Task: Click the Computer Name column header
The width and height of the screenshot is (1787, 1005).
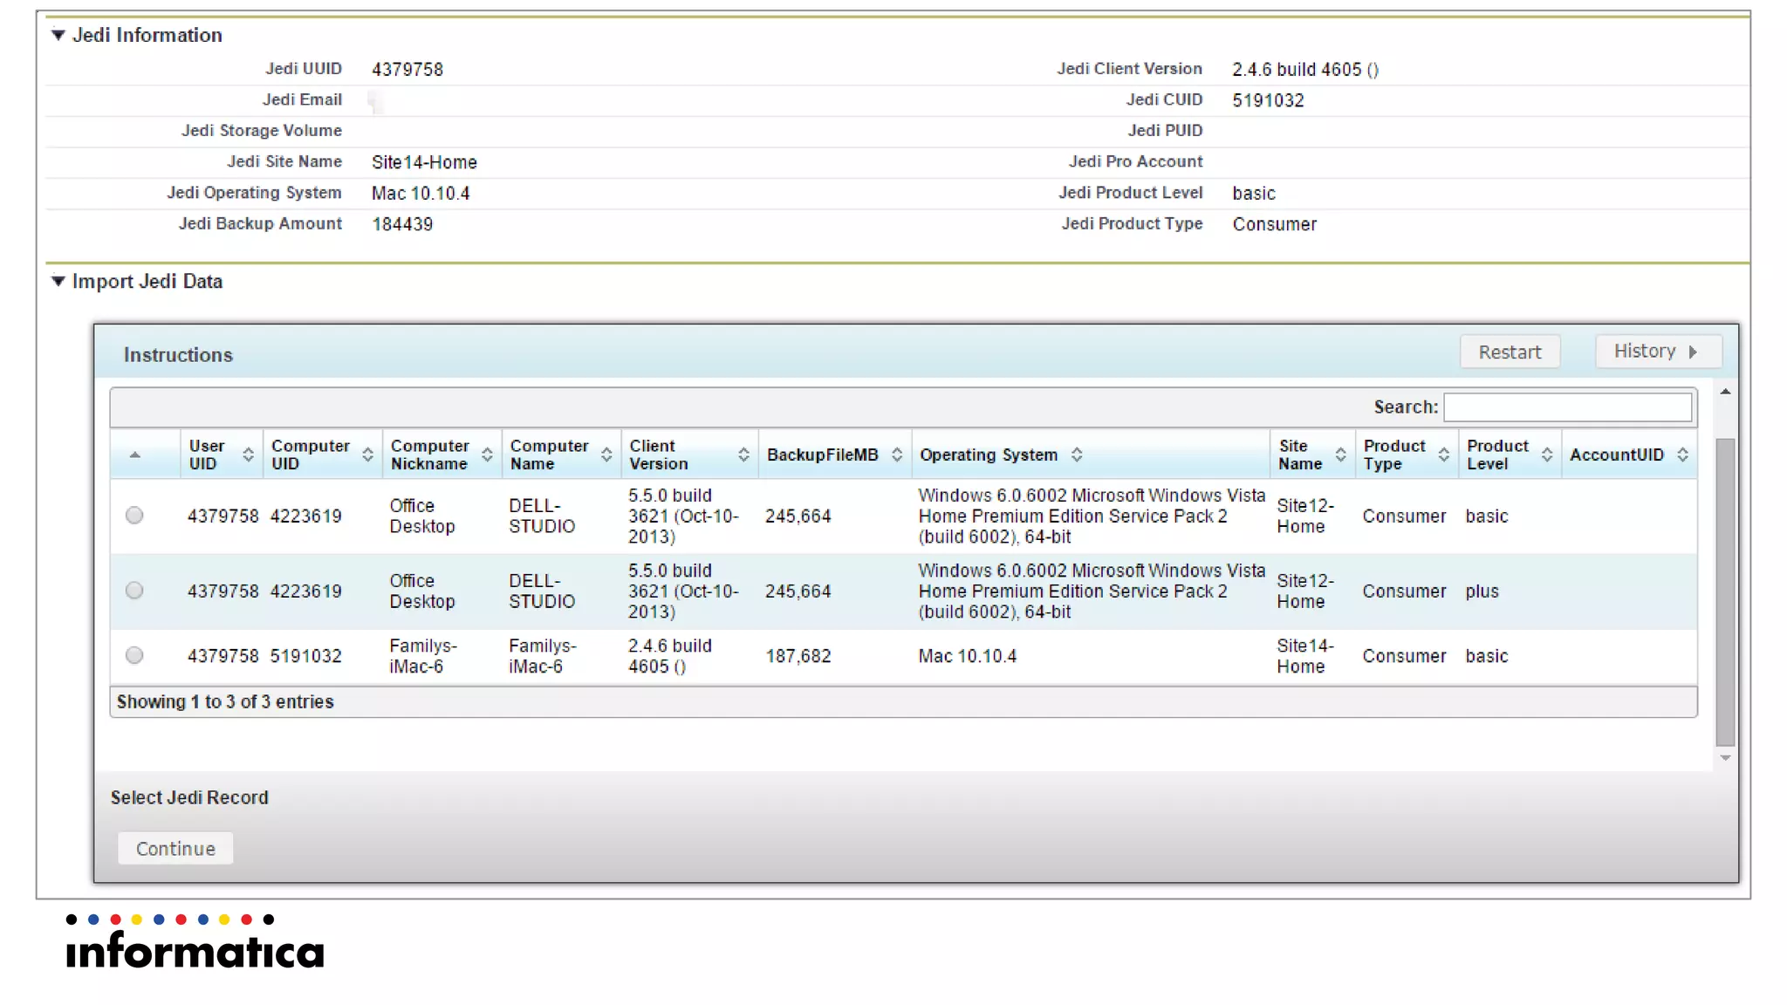Action: (550, 455)
